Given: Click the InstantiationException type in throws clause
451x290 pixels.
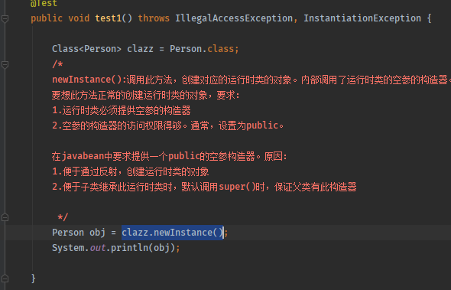Looking at the screenshot, I should (362, 18).
